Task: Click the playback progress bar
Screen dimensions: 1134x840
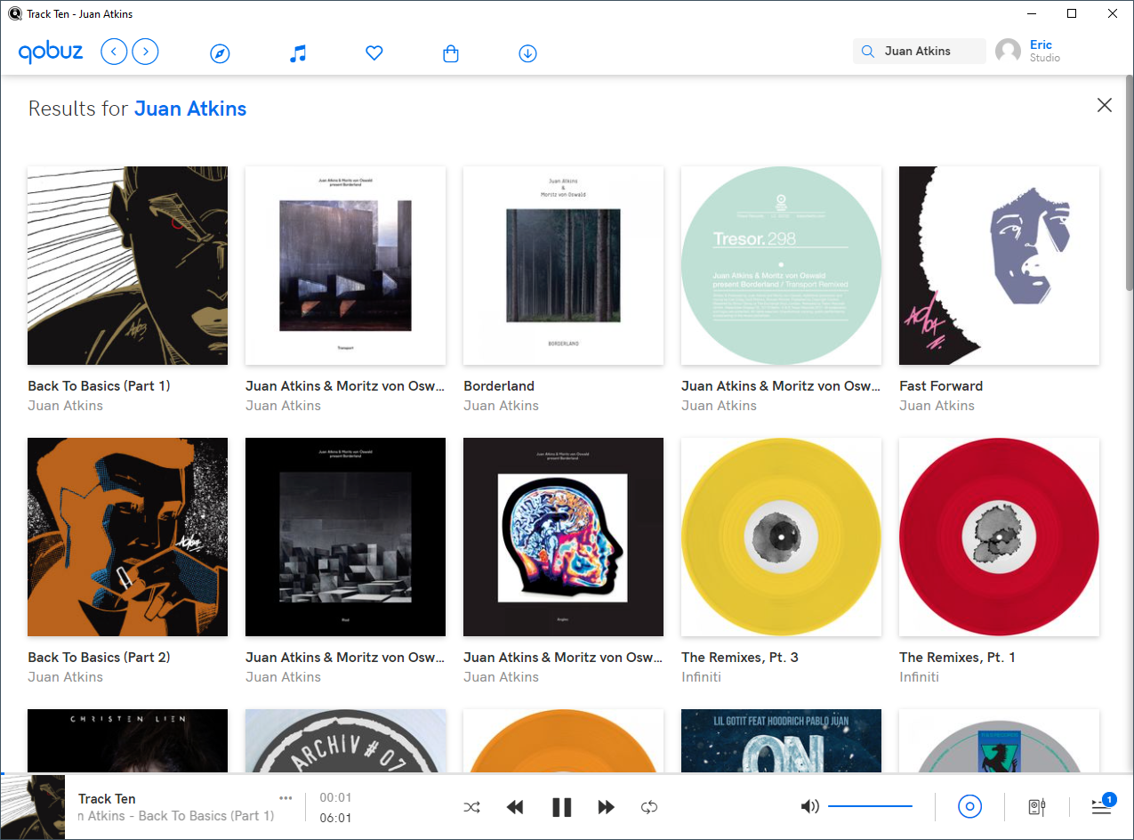Action: pos(567,774)
